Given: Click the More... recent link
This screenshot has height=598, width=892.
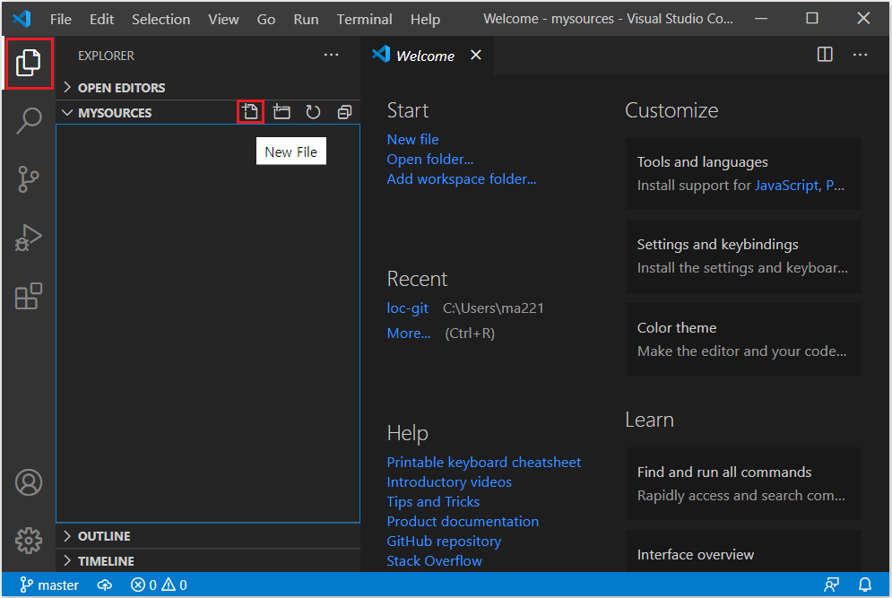Looking at the screenshot, I should click(x=409, y=333).
